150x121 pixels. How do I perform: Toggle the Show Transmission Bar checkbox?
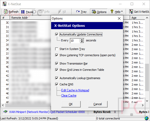click(x=57, y=63)
